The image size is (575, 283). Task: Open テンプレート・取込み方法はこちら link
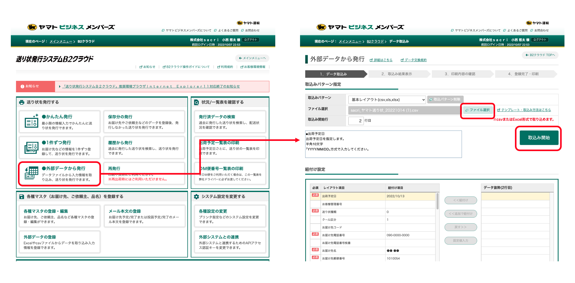tap(524, 110)
